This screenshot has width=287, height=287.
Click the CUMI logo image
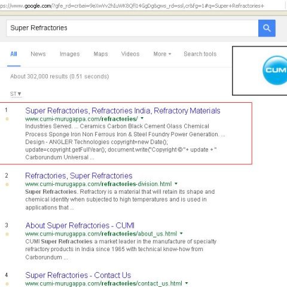(x=275, y=70)
